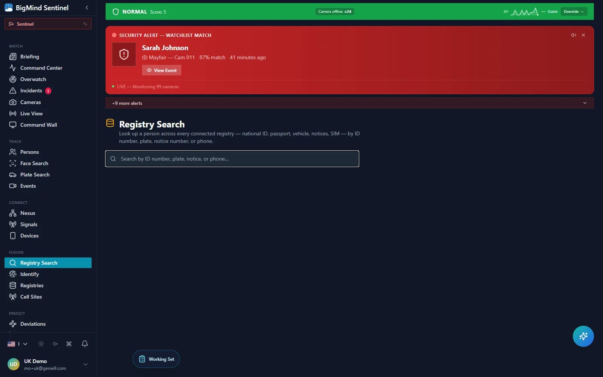
Task: Click the Sarah Johnson alert name
Action: (165, 48)
